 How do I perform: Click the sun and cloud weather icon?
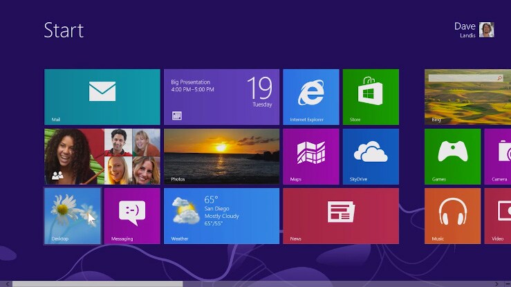pyautogui.click(x=185, y=211)
